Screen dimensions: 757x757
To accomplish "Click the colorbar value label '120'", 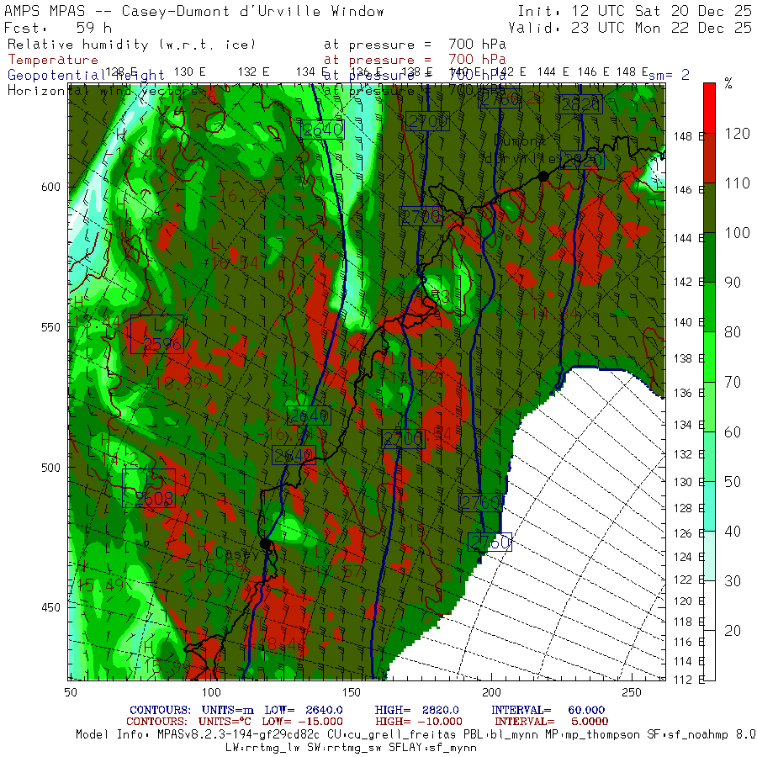I will point(737,134).
